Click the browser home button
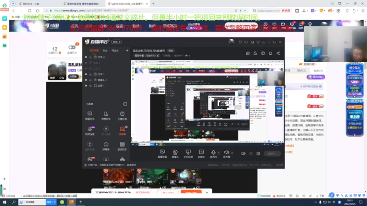The height and width of the screenshot is (206, 367). [x=38, y=11]
